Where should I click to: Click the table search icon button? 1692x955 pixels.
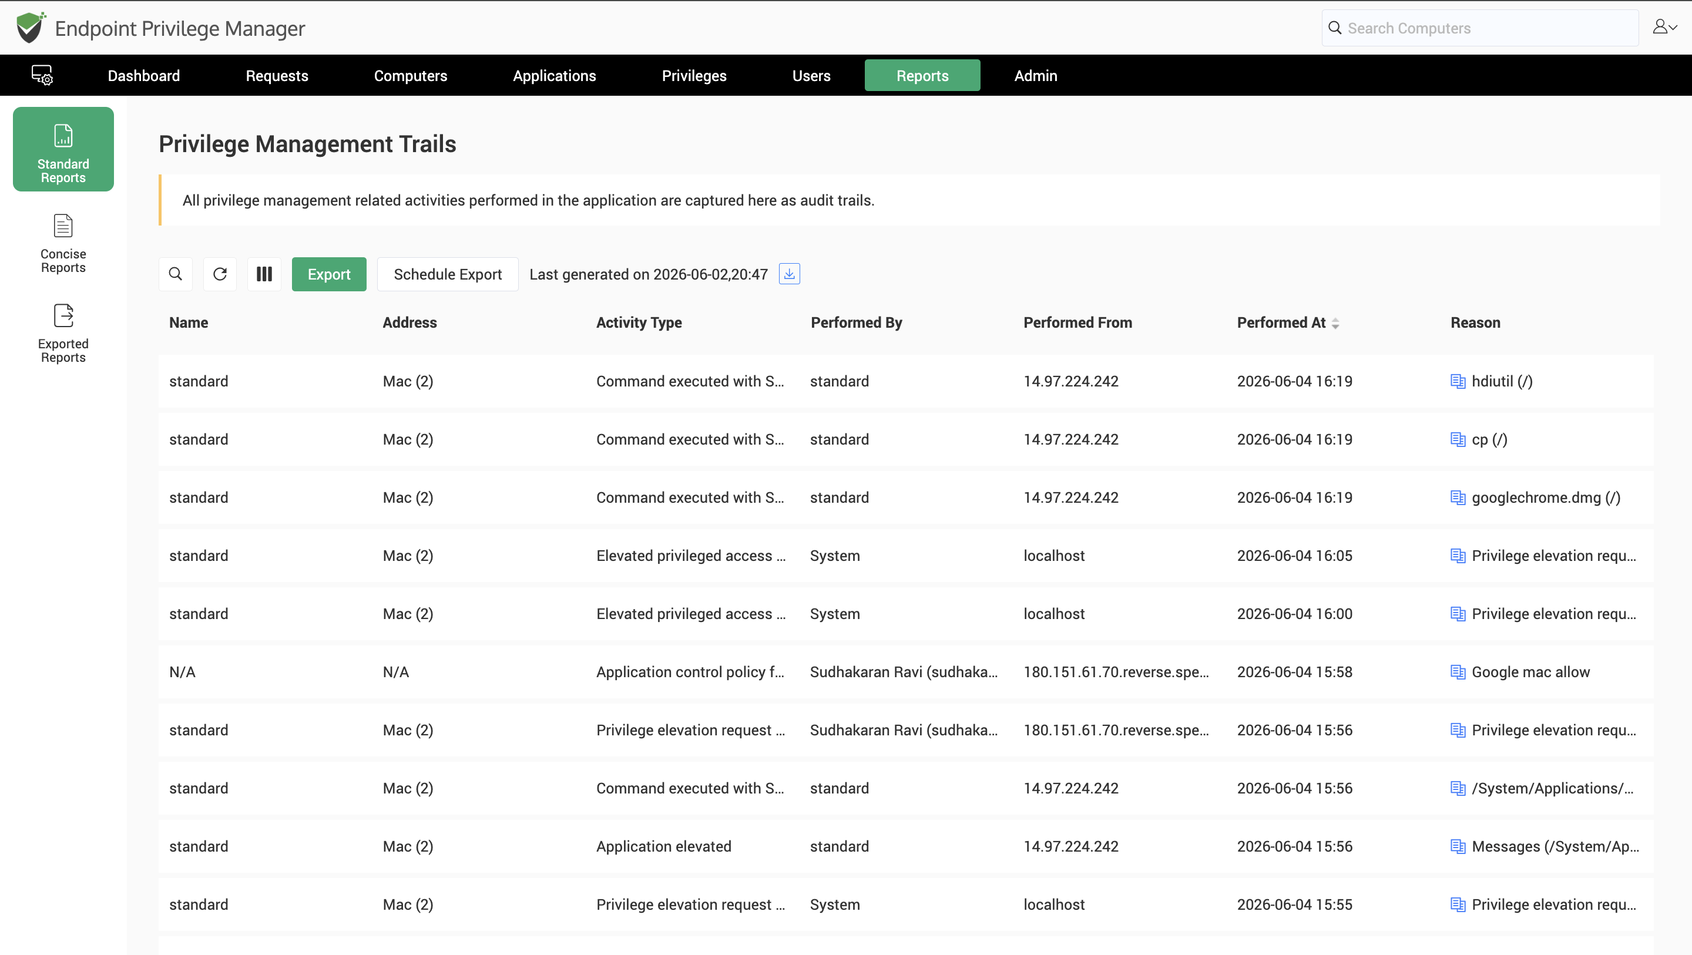coord(176,274)
